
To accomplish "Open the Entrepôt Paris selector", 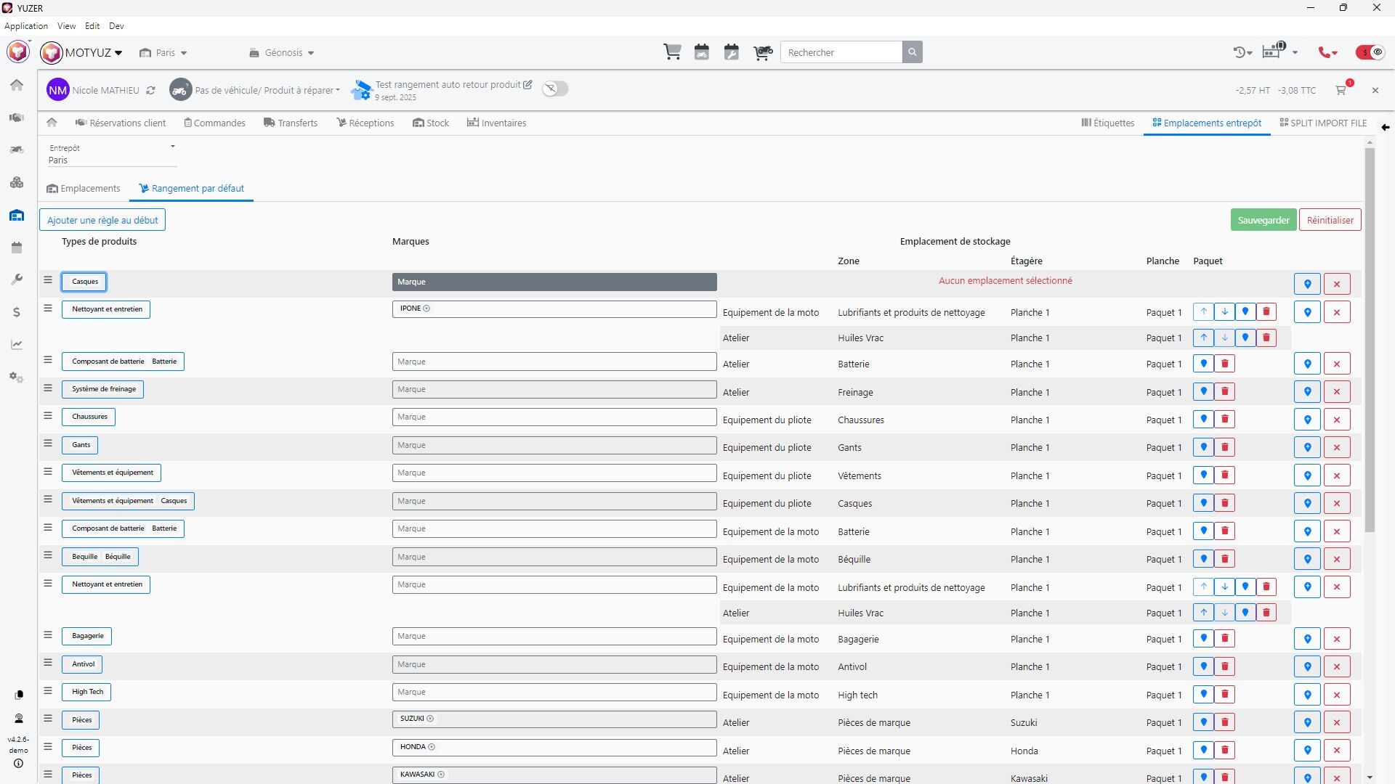I will click(113, 154).
